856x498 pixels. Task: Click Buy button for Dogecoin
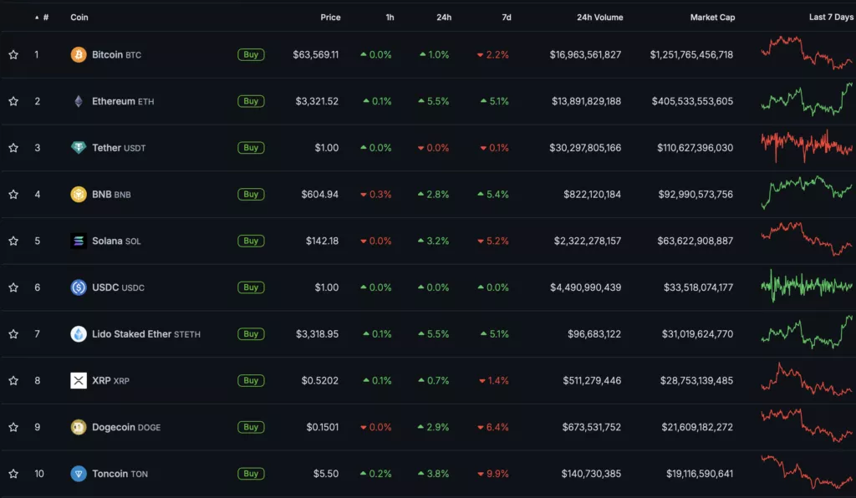tap(251, 427)
